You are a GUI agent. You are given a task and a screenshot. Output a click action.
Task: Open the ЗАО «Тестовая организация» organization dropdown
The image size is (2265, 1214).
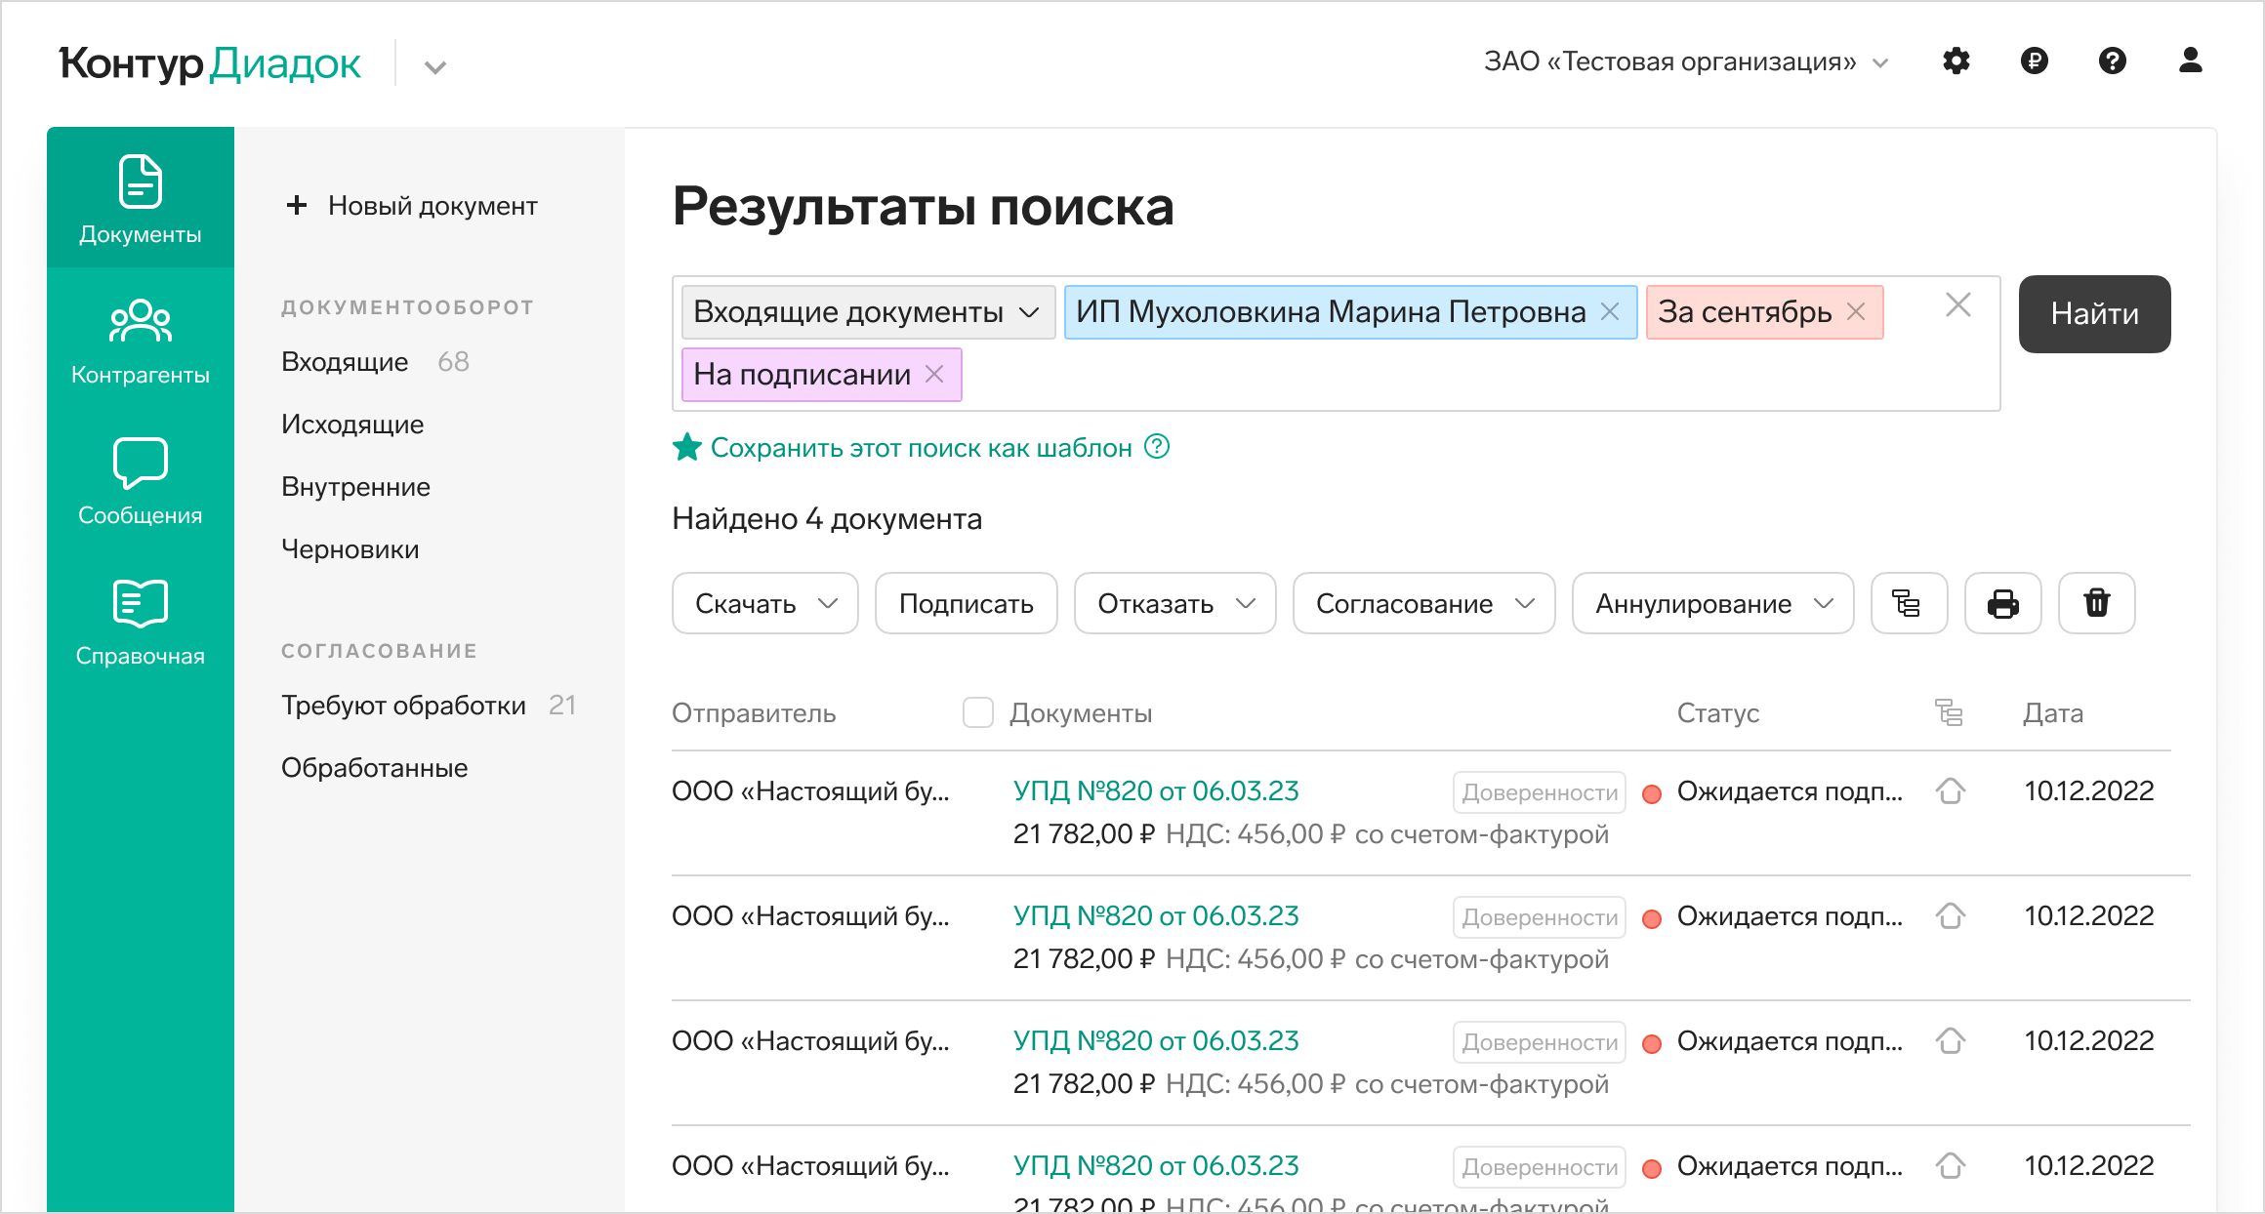pyautogui.click(x=1686, y=62)
